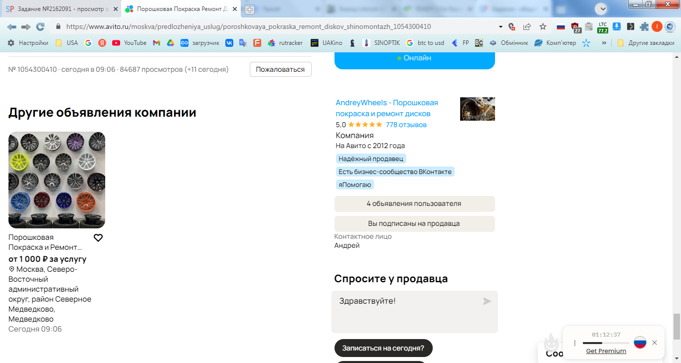This screenshot has width=681, height=363.
Task: Open the btc to usd bookmark
Action: 425,43
